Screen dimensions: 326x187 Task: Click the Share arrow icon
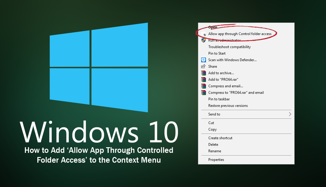tap(203, 66)
